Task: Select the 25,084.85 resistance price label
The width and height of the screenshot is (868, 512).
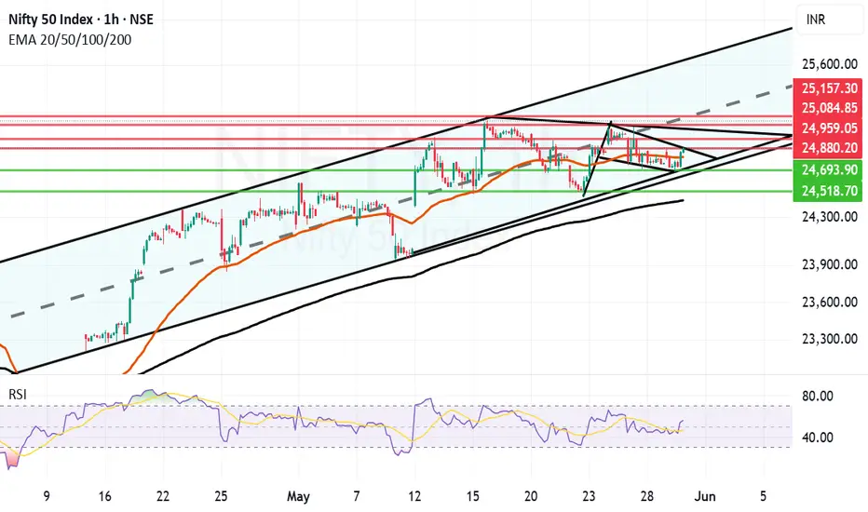Action: (829, 108)
